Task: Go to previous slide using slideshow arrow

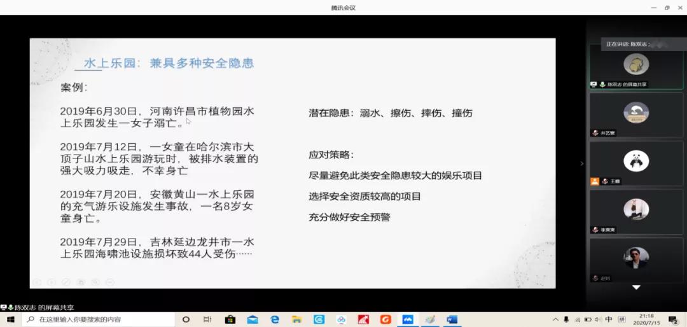Action: 36,281
